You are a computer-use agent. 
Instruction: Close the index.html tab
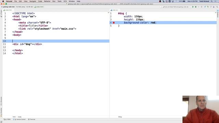[13, 10]
